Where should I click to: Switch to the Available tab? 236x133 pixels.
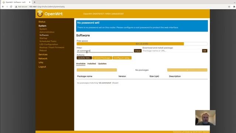(81, 64)
